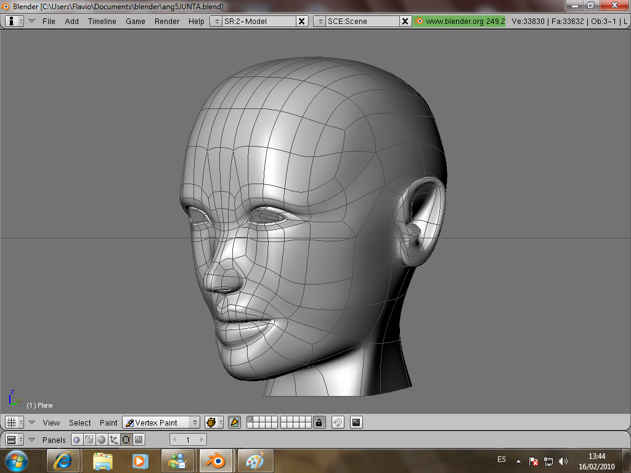Open the draw type shading dropdown
The width and height of the screenshot is (631, 473).
(x=213, y=422)
